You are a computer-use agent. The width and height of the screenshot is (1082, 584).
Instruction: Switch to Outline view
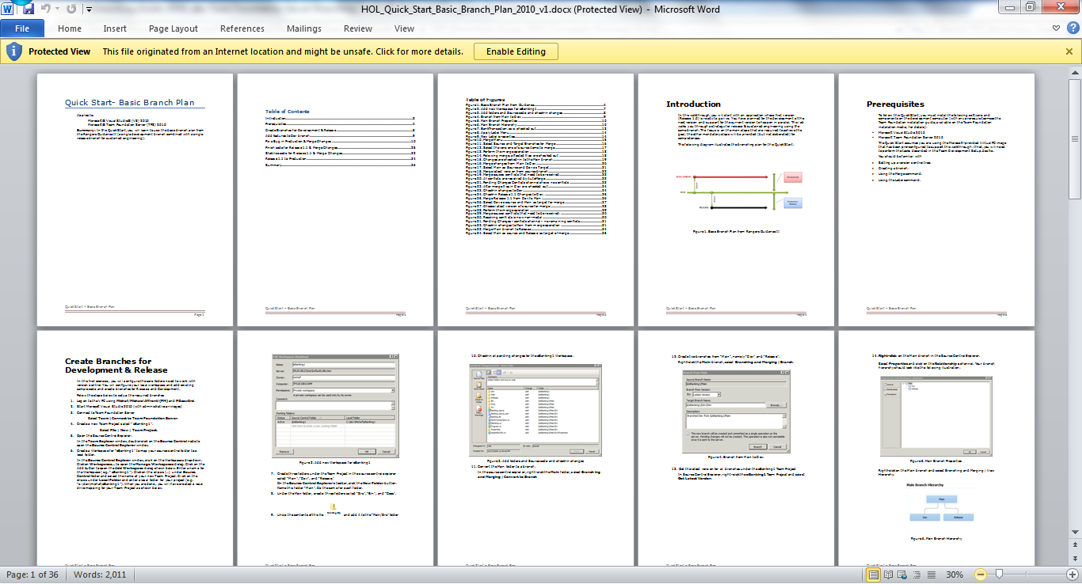coord(917,575)
